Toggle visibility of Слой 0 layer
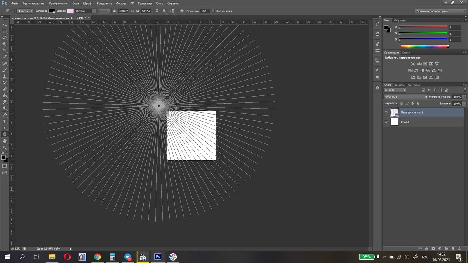This screenshot has height=263, width=468. [x=386, y=122]
